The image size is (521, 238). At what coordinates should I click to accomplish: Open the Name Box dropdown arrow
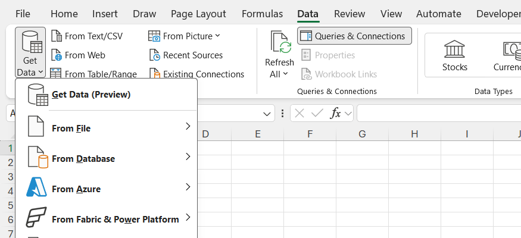267,114
